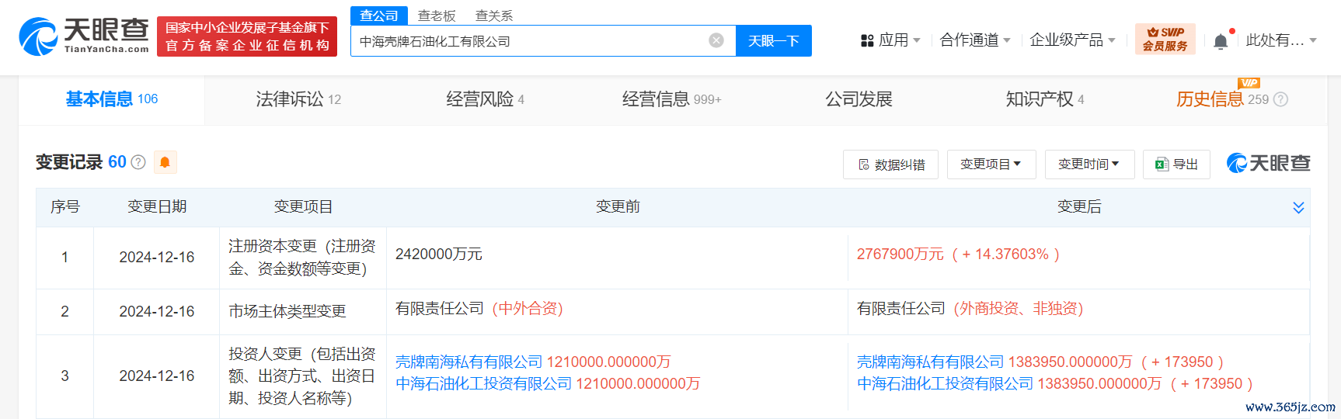Click 2024-12-16 date in row 2
1341x419 pixels.
pyautogui.click(x=157, y=311)
